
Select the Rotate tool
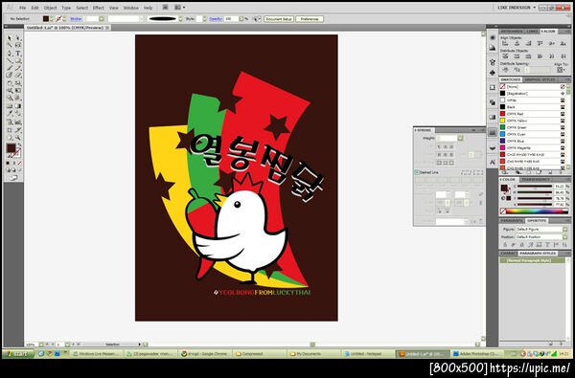[x=10, y=83]
